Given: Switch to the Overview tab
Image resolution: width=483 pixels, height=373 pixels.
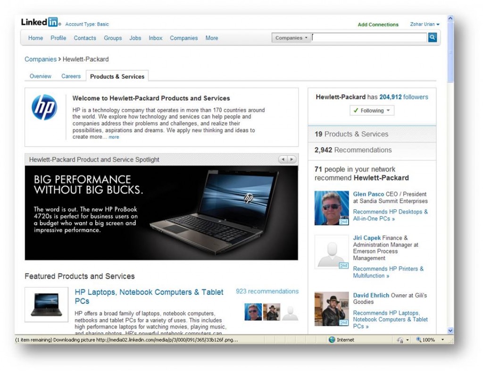Looking at the screenshot, I should pyautogui.click(x=41, y=76).
